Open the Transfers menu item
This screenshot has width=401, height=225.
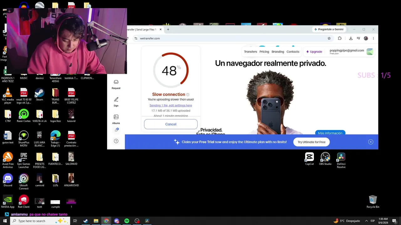click(250, 52)
